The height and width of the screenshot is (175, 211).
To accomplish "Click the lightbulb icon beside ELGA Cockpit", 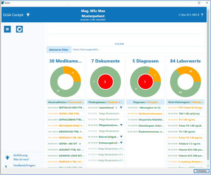I will [28, 14].
